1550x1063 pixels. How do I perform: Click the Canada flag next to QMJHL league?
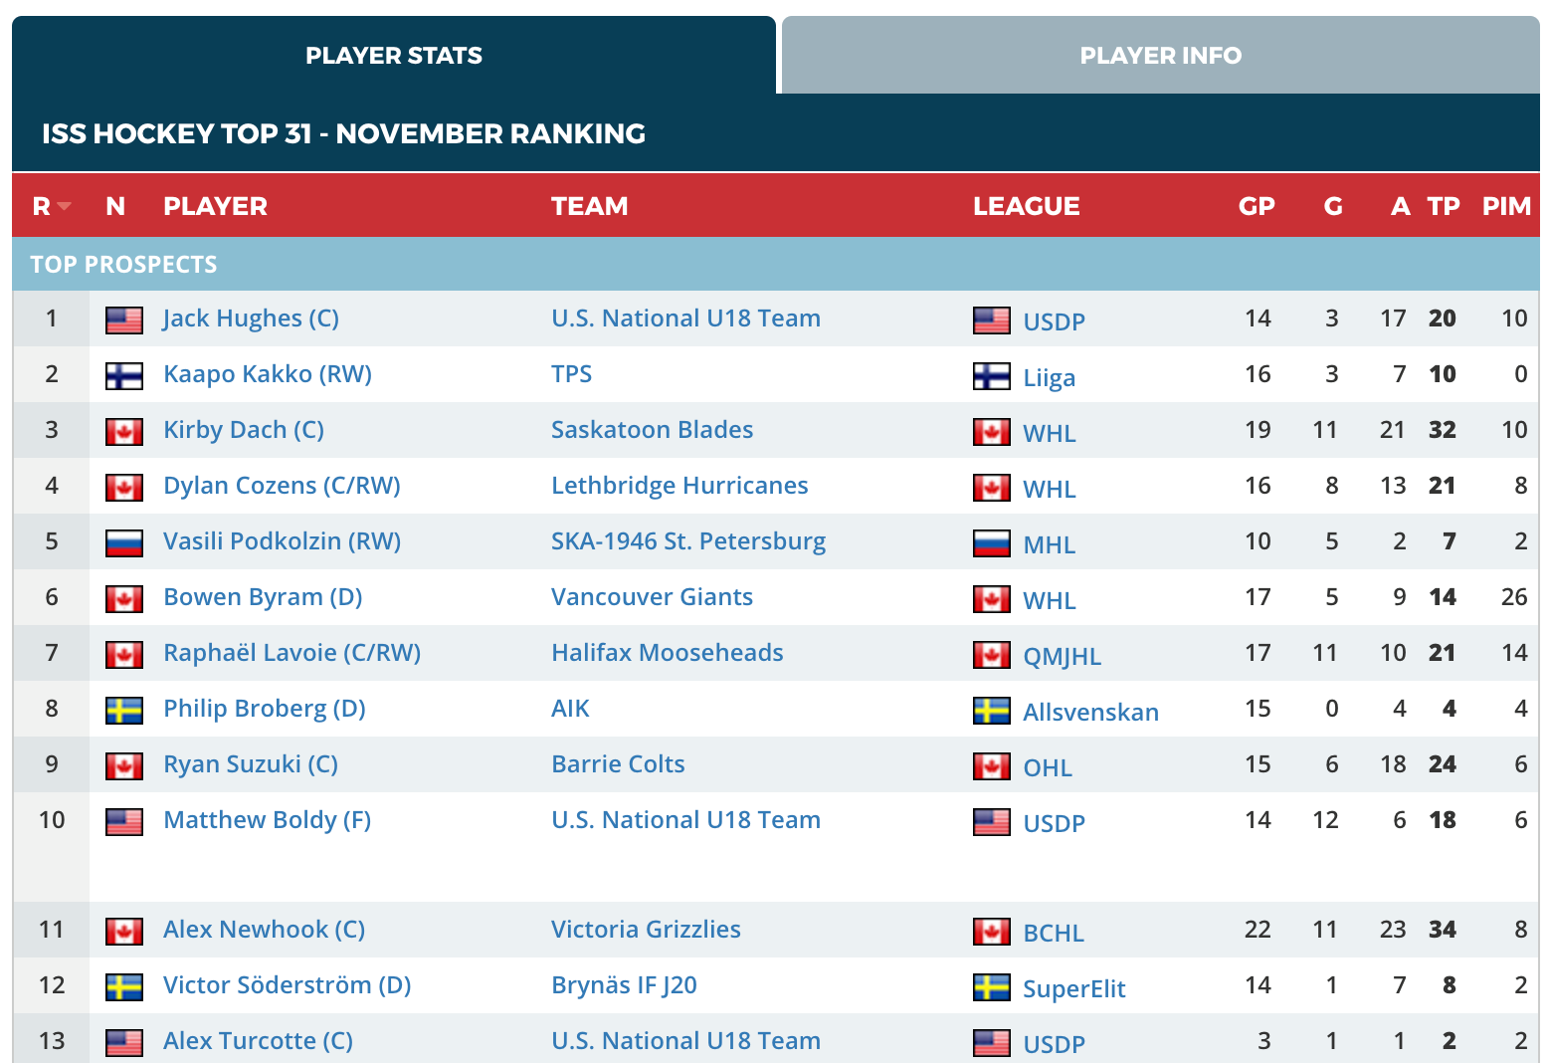click(x=992, y=654)
